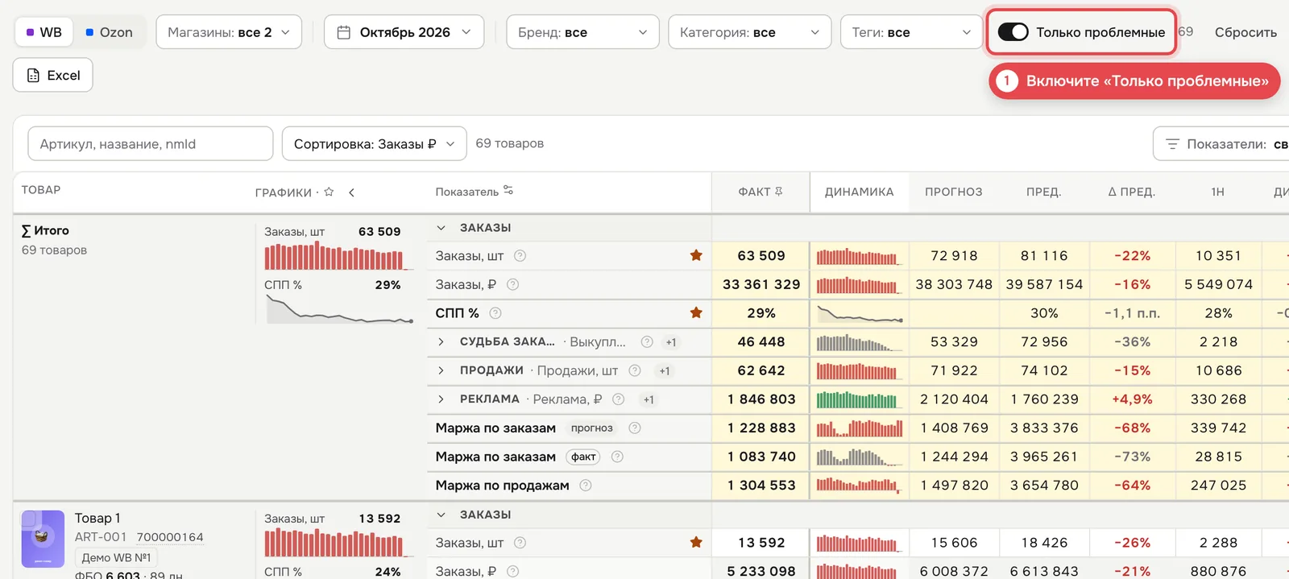Expand the «СУДЬБА ЗАКА...» row
The height and width of the screenshot is (579, 1289).
pyautogui.click(x=441, y=342)
